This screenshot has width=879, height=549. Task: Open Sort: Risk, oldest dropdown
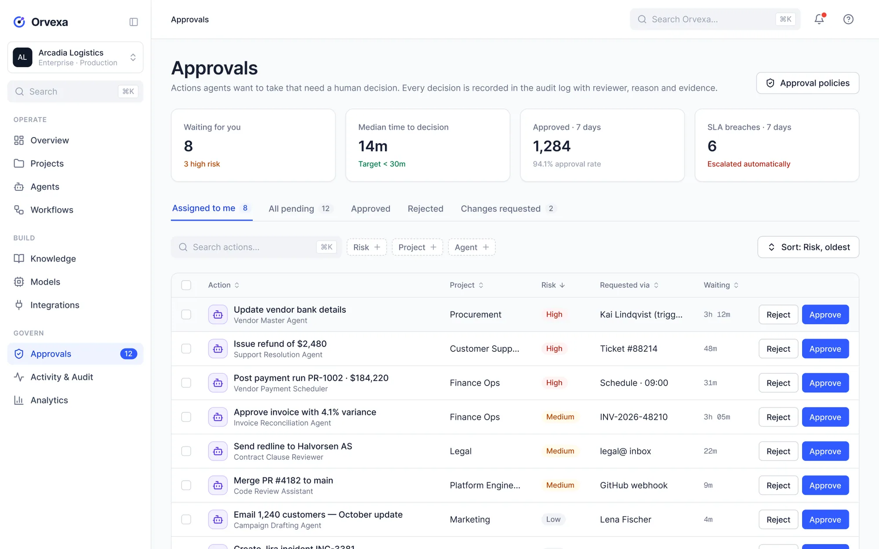coord(808,247)
